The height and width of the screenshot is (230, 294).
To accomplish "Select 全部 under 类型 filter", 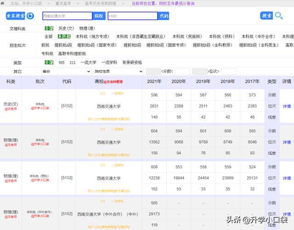I will 49,62.
